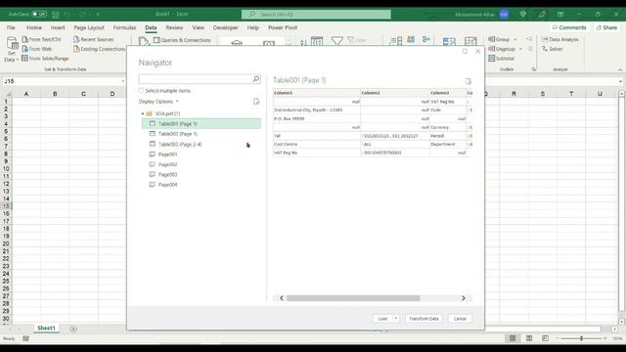This screenshot has width=626, height=352.
Task: Open the Home tab
Action: tap(34, 27)
